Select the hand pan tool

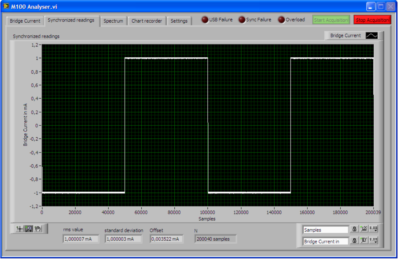coord(38,229)
